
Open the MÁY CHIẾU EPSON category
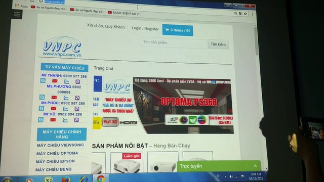[x=55, y=161]
